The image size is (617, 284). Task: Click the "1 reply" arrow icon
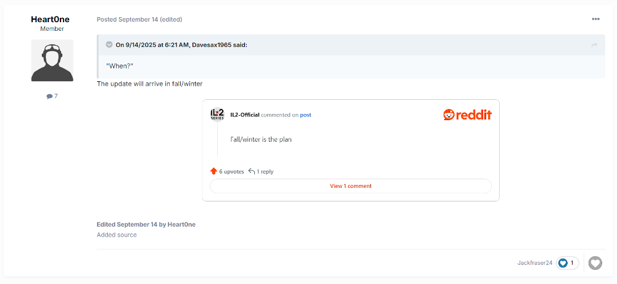coord(252,171)
